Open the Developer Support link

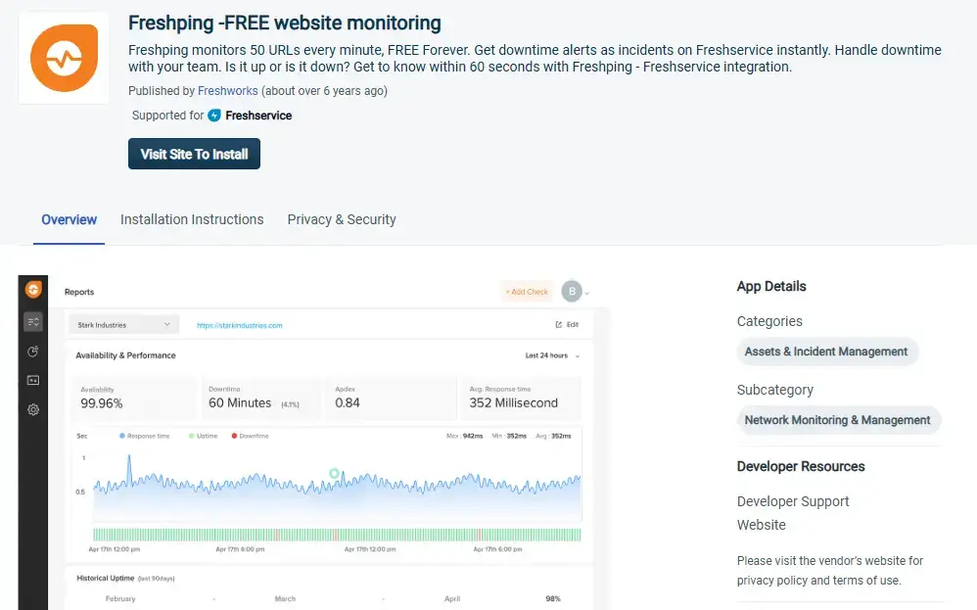793,501
